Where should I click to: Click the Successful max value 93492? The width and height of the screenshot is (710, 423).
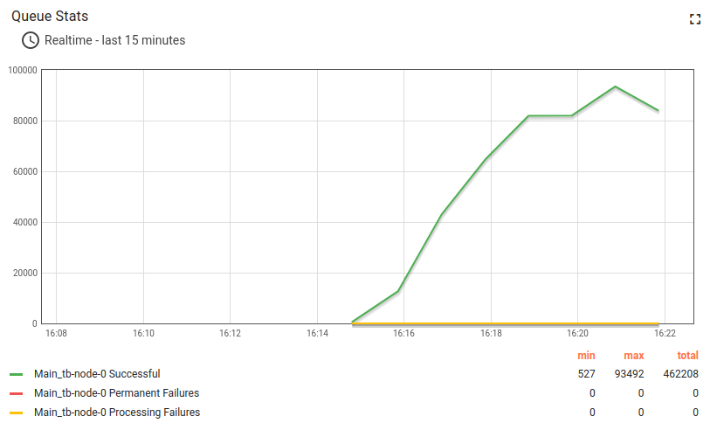coord(627,374)
